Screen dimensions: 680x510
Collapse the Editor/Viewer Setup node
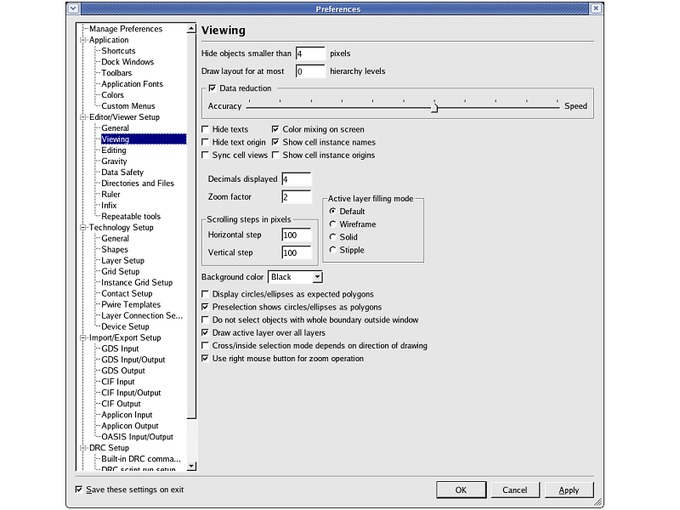83,117
